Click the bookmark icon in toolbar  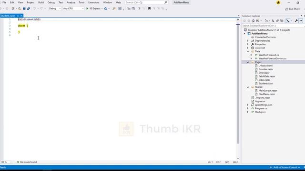(149, 9)
